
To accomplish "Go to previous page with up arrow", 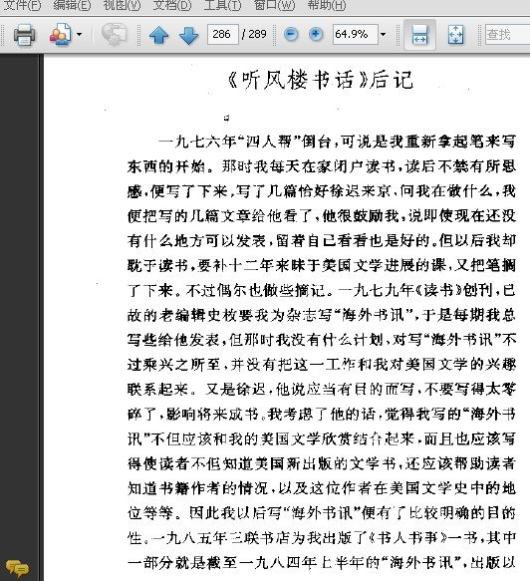I will (158, 35).
